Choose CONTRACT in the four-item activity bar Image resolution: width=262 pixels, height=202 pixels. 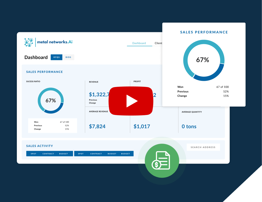(96, 154)
